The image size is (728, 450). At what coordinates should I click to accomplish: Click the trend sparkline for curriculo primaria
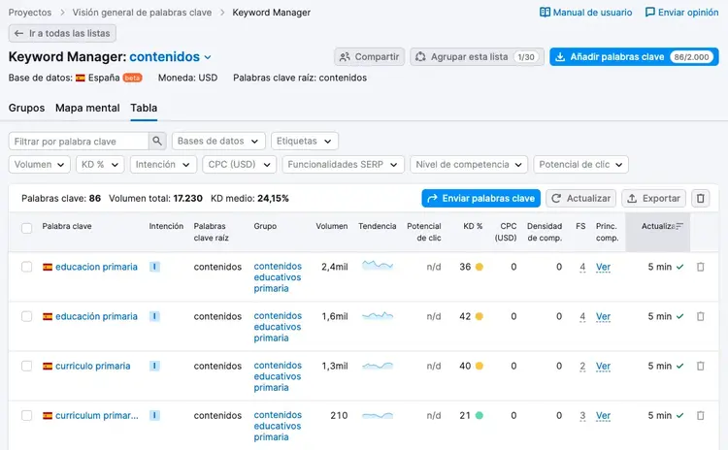point(378,366)
